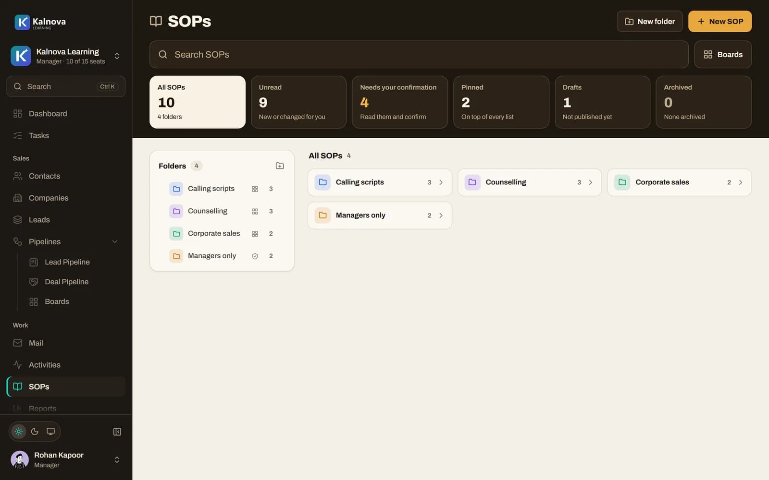Open Mail in the sidebar

pyautogui.click(x=66, y=343)
